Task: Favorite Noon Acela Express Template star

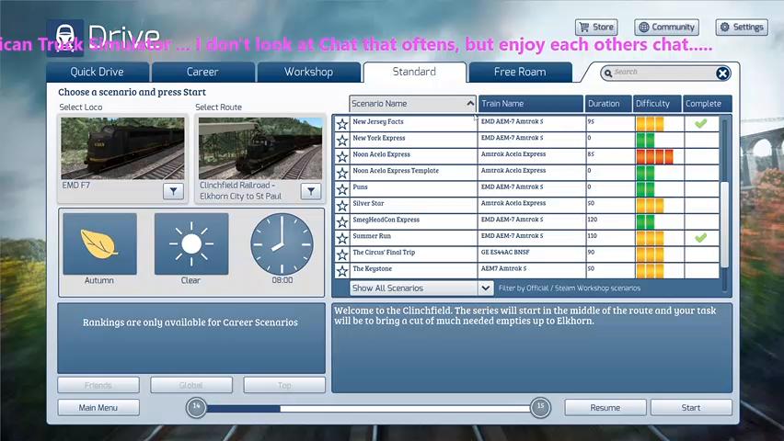Action: [x=342, y=173]
